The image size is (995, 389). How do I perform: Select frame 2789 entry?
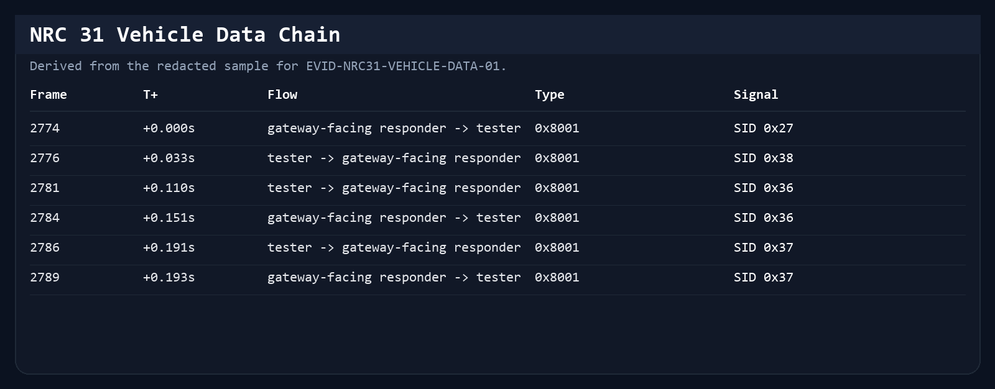click(x=497, y=278)
